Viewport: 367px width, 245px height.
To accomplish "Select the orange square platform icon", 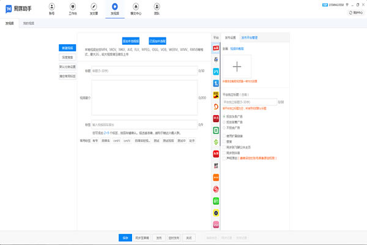I will 216,178.
